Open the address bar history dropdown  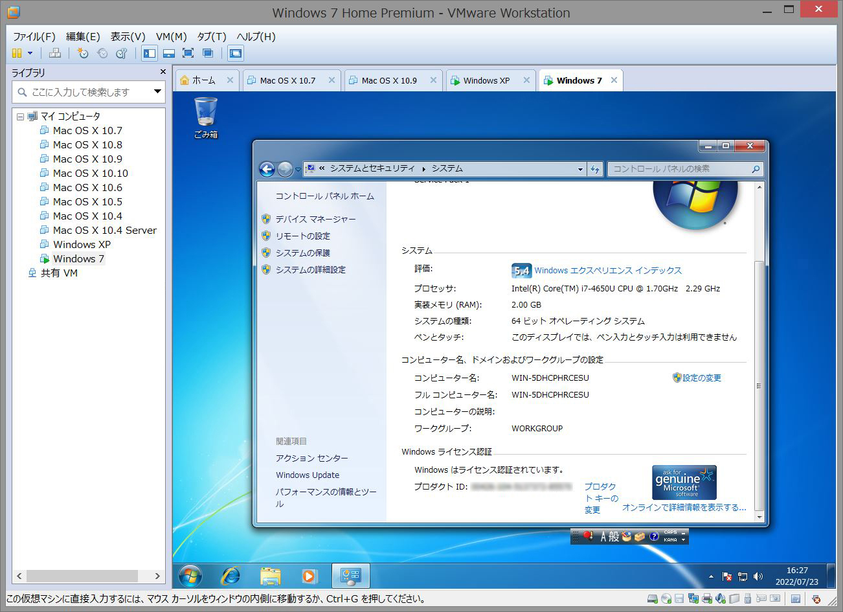click(x=580, y=169)
